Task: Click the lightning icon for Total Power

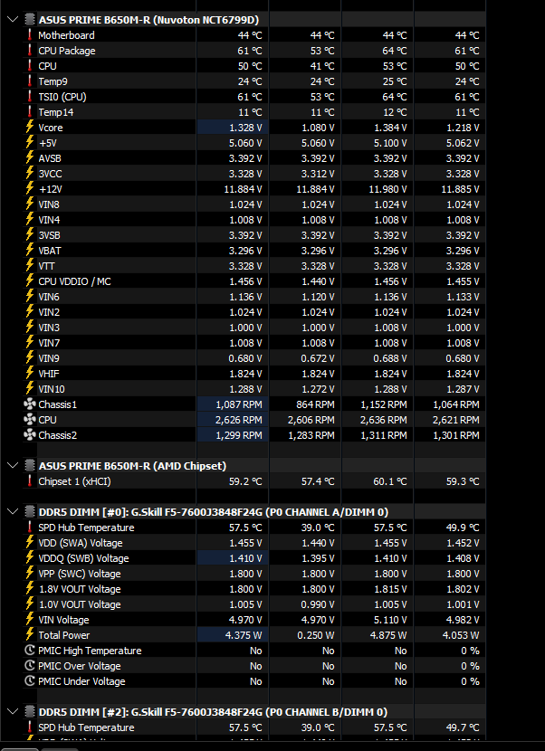Action: (x=30, y=635)
